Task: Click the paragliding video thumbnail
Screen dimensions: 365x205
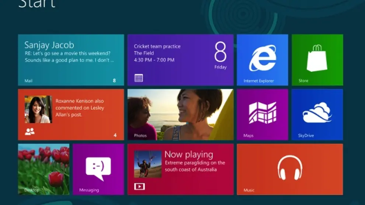Action: pyautogui.click(x=147, y=164)
